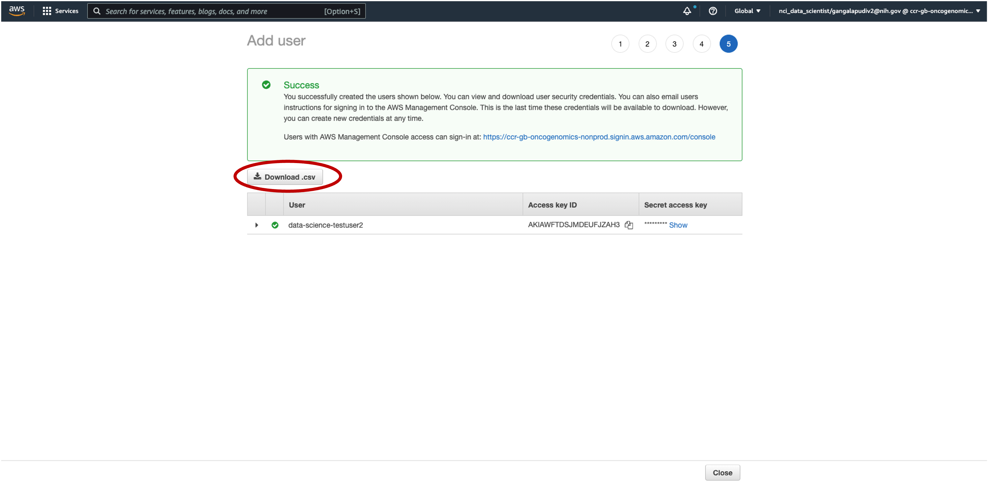
Task: Open the Global region dropdown
Action: point(747,11)
